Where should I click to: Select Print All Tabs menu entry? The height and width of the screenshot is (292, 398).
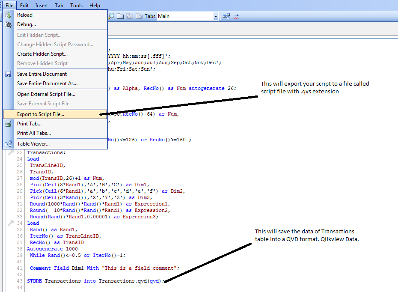[34, 133]
